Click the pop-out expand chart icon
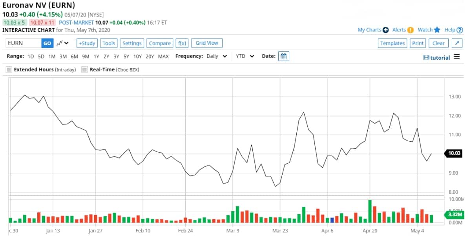471x241 pixels. [x=457, y=43]
